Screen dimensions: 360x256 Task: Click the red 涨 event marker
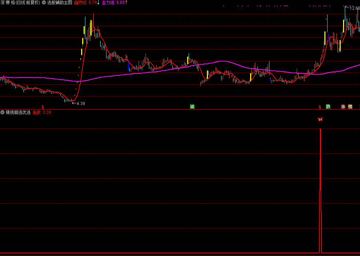[343, 107]
